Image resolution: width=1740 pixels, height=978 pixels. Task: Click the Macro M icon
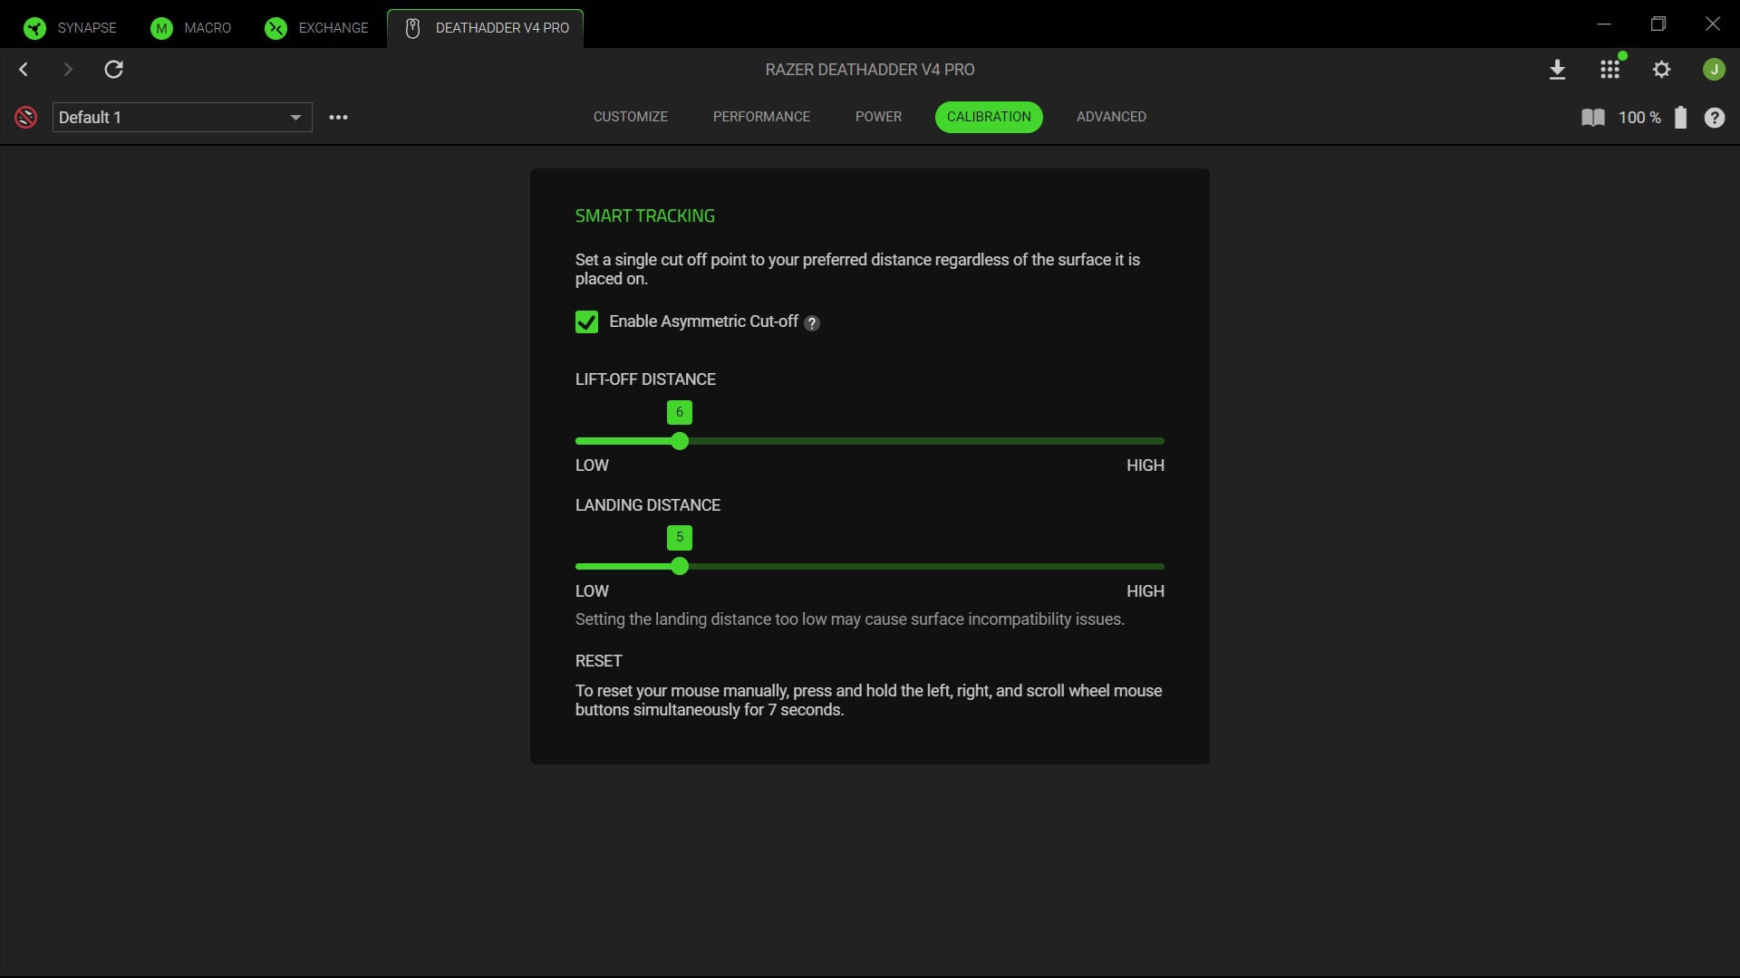tap(161, 28)
